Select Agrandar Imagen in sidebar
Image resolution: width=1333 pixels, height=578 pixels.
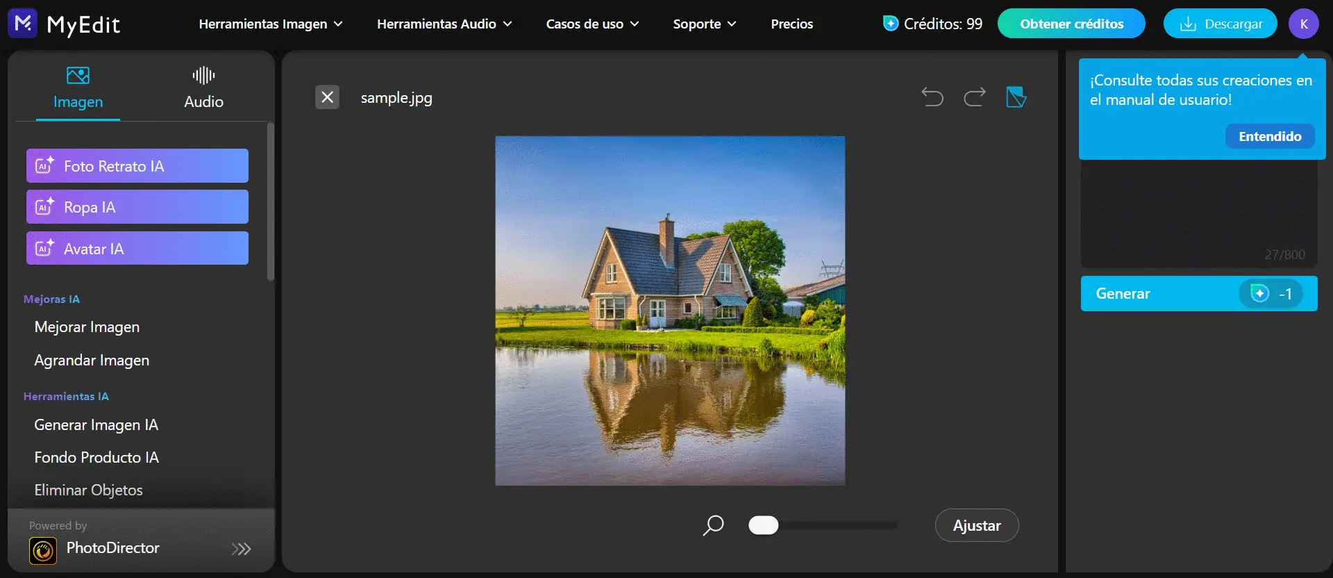(92, 361)
